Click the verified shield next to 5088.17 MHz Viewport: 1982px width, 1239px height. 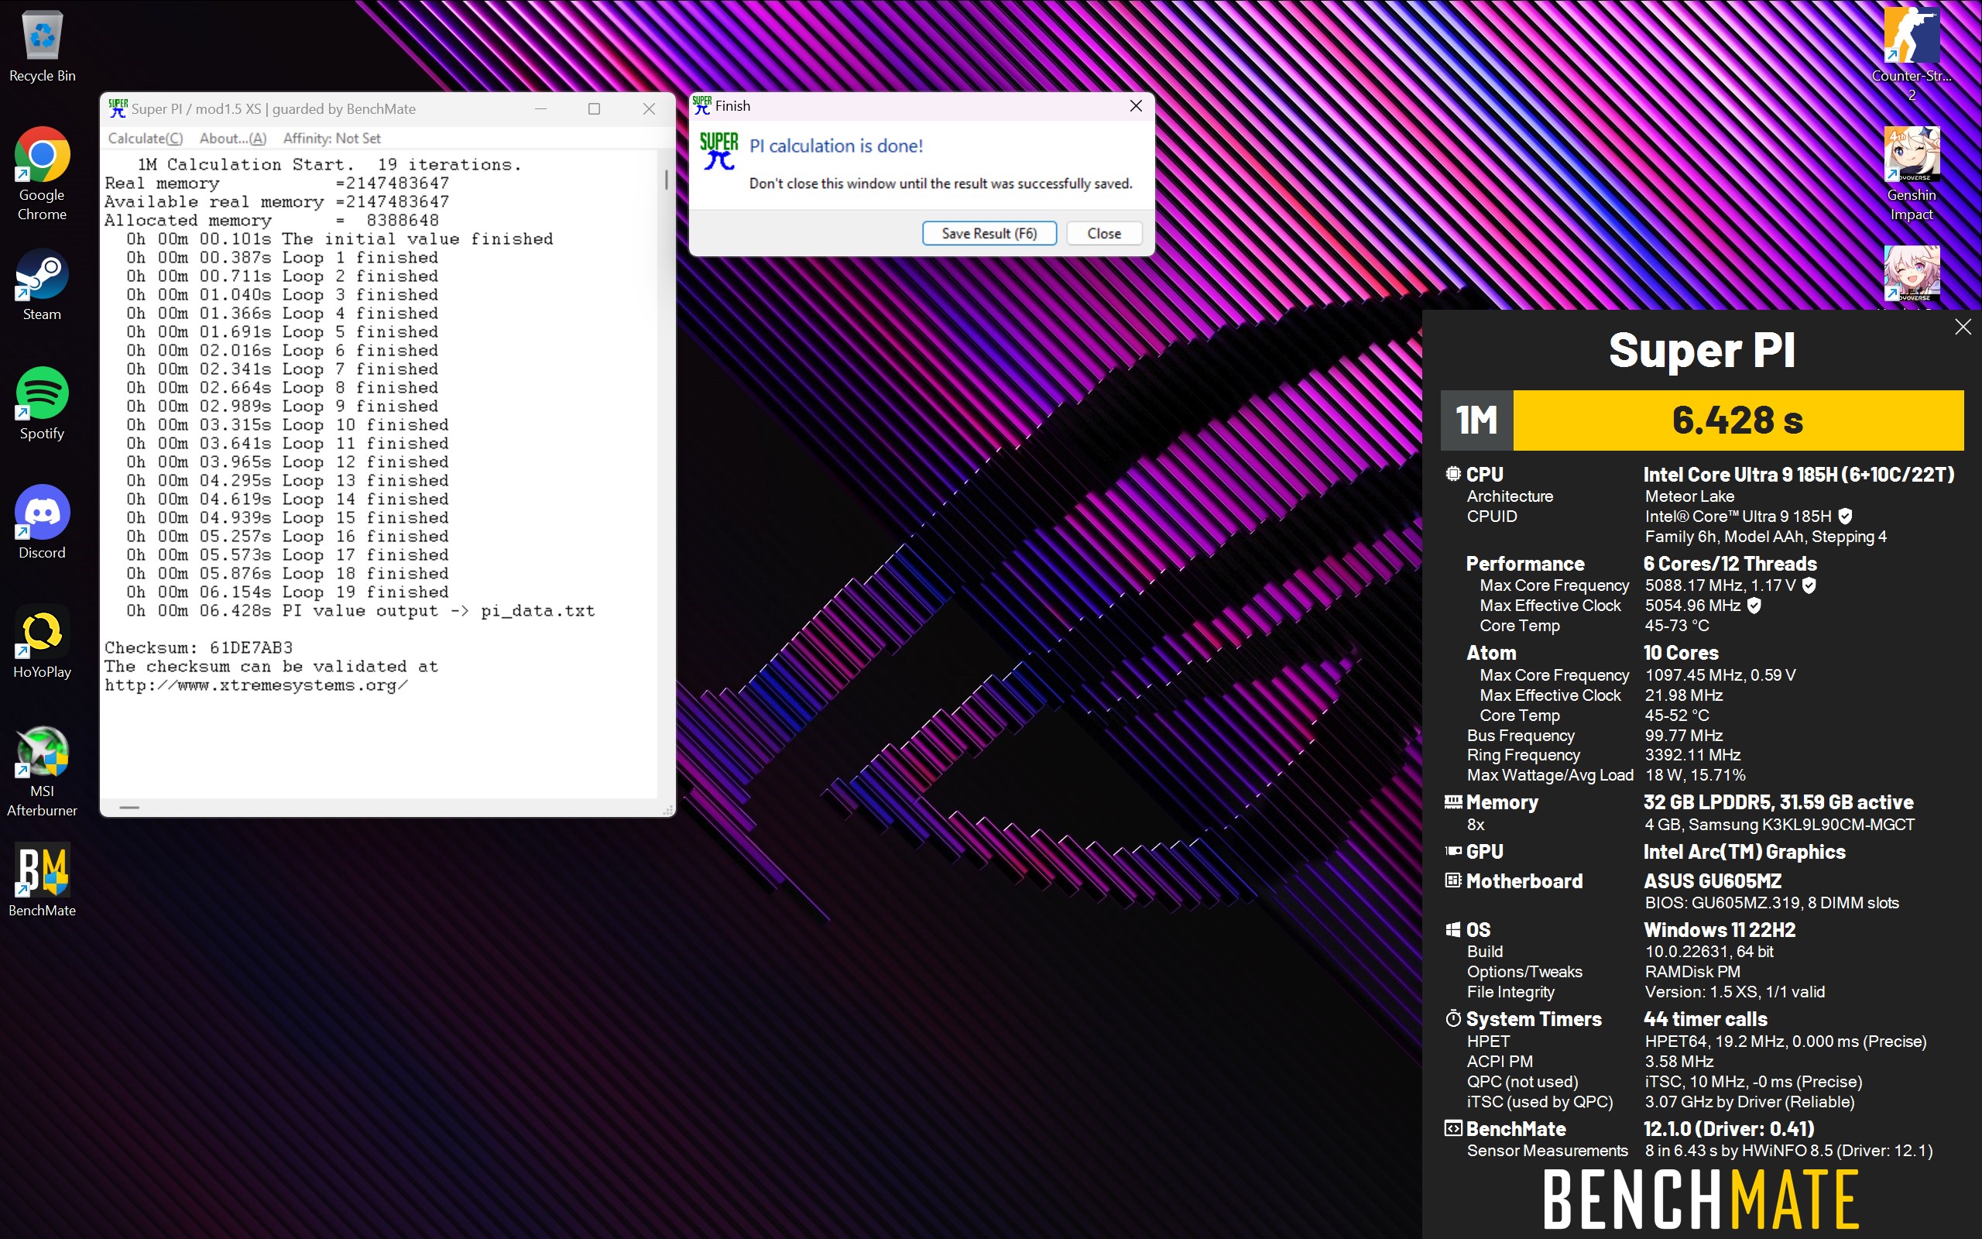pos(1809,585)
